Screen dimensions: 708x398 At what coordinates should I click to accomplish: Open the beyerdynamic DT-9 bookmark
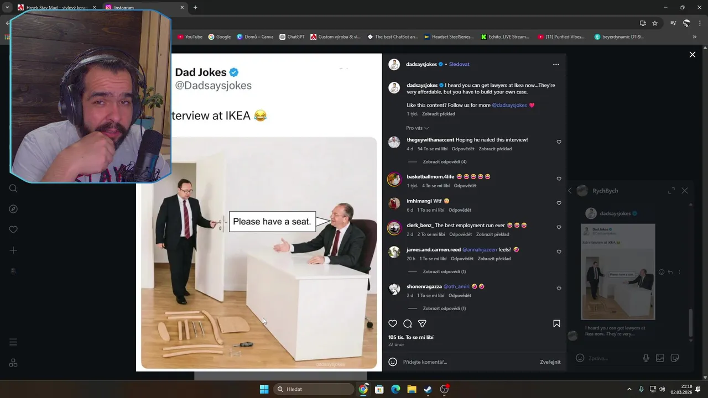619,37
